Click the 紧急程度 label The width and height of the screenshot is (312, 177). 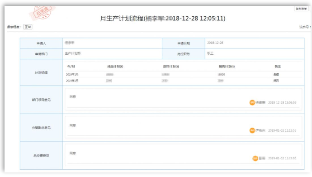tap(14, 27)
